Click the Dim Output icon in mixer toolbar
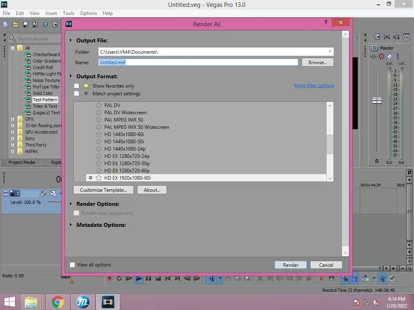Image resolution: width=414 pixels, height=310 pixels. pos(397,37)
